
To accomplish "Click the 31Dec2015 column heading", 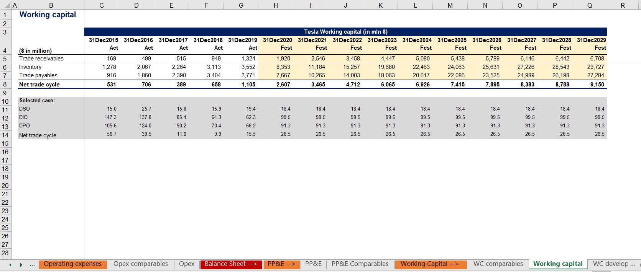I will [104, 40].
